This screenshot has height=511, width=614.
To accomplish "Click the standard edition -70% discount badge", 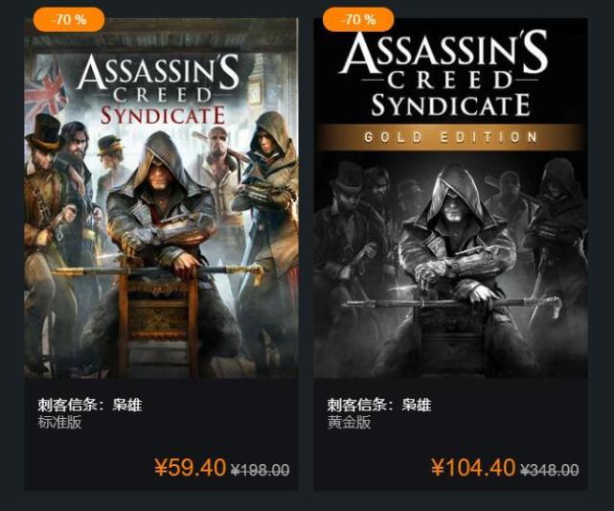I will click(68, 19).
